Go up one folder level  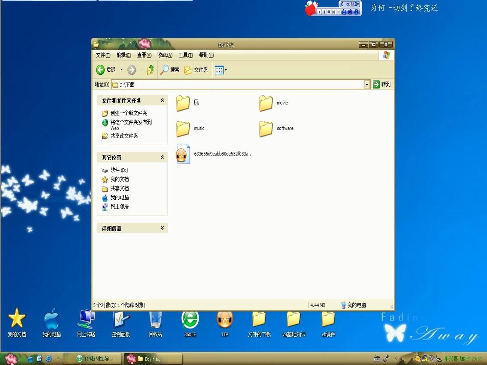[x=150, y=70]
